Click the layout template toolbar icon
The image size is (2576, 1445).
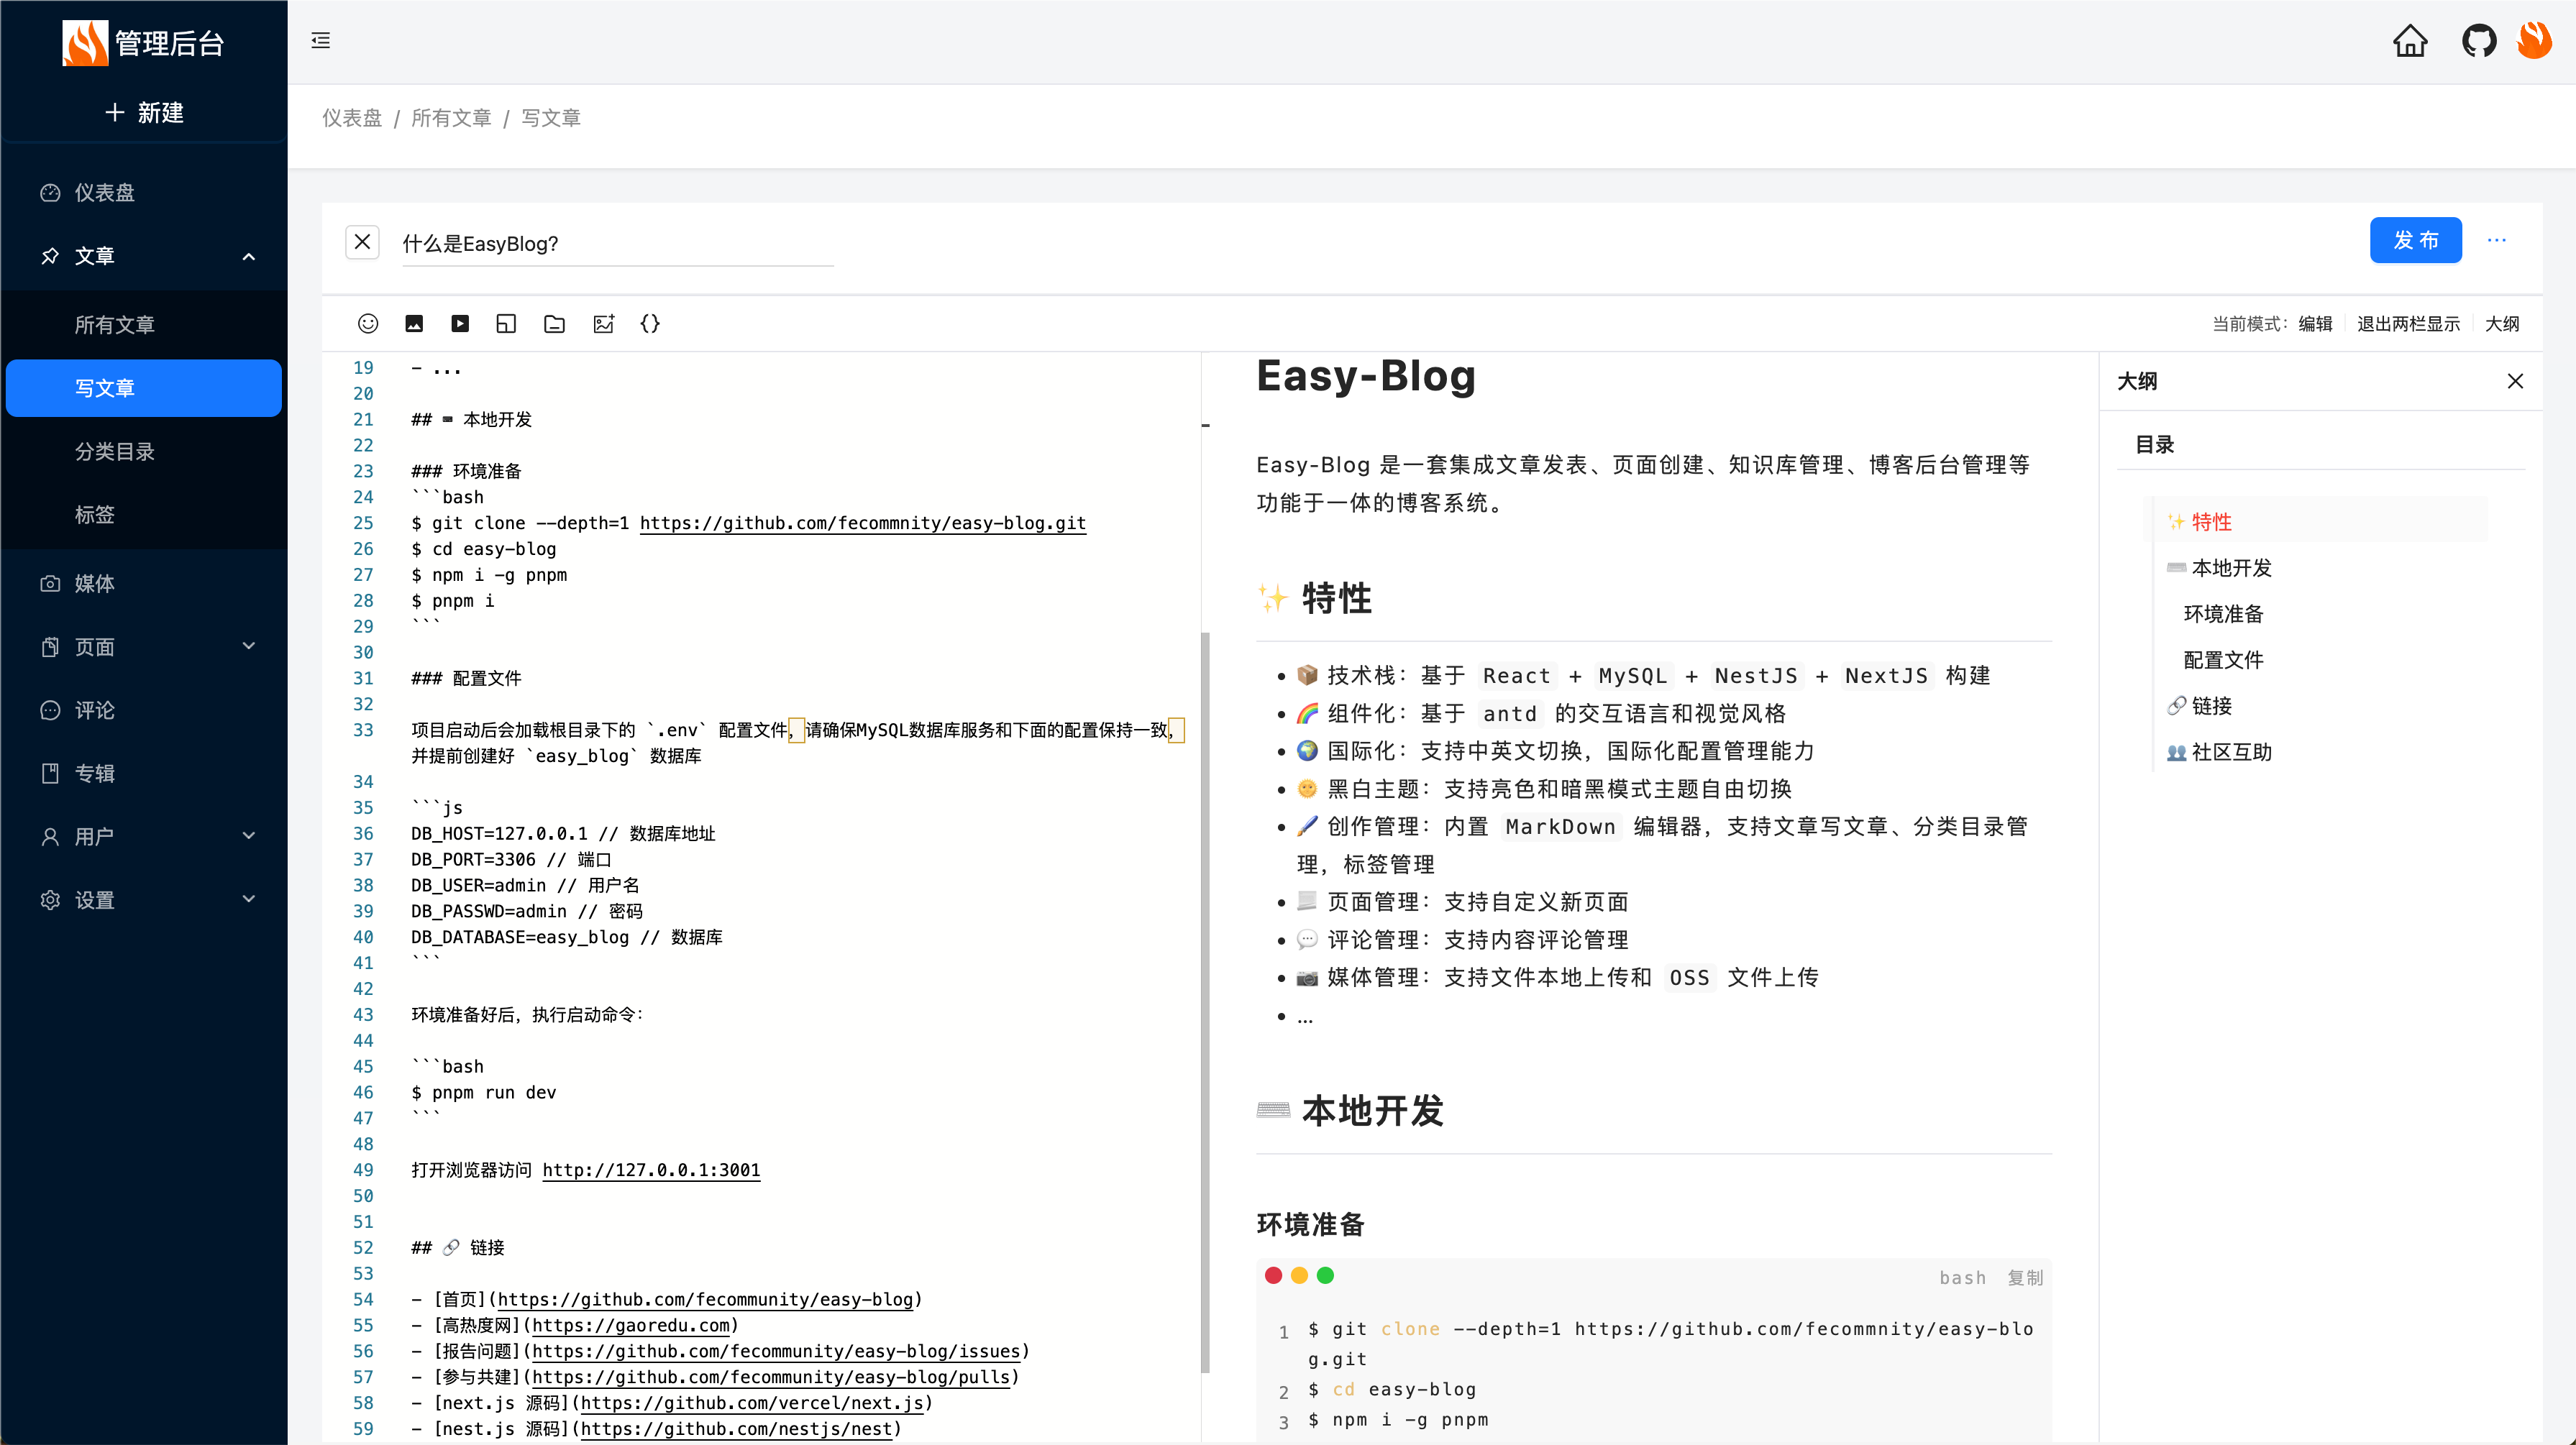pyautogui.click(x=506, y=323)
